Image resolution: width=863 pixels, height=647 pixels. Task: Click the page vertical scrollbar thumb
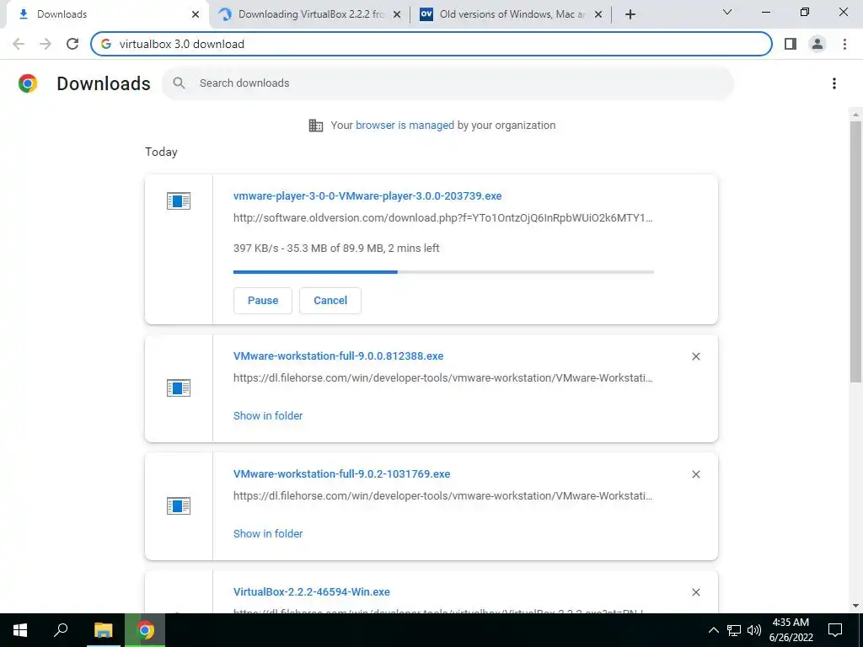click(x=855, y=251)
